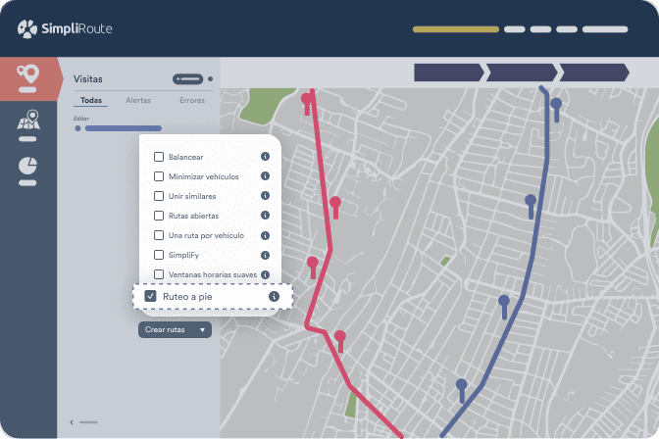Show info icon next to SimpliFy

click(x=265, y=255)
